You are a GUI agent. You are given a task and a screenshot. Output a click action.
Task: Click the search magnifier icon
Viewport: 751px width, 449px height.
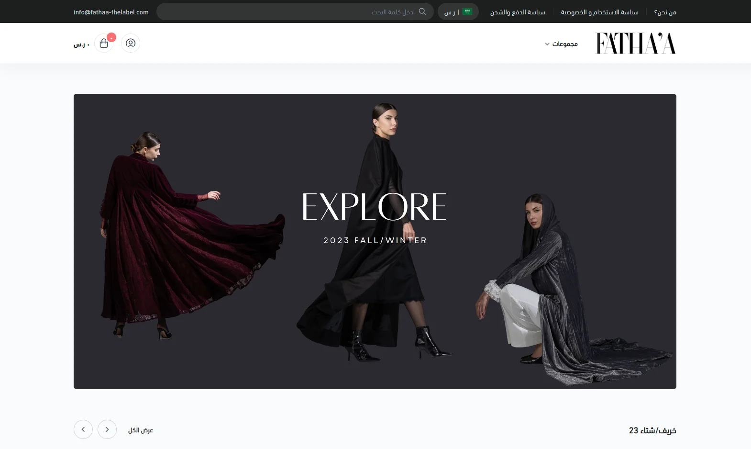point(422,11)
